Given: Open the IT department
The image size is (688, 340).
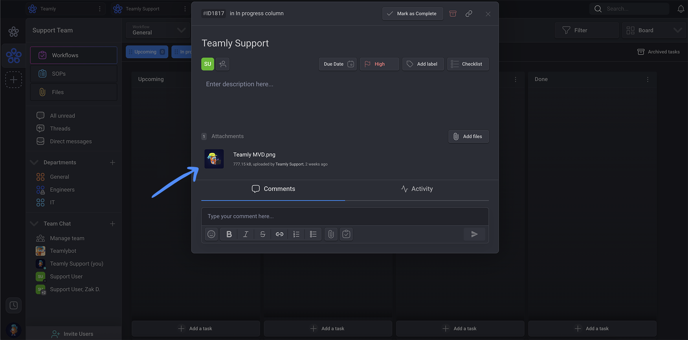Looking at the screenshot, I should (x=52, y=202).
